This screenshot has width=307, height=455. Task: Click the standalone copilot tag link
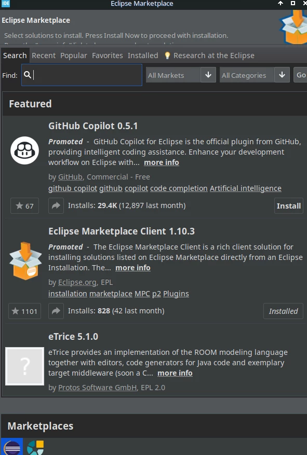click(136, 188)
